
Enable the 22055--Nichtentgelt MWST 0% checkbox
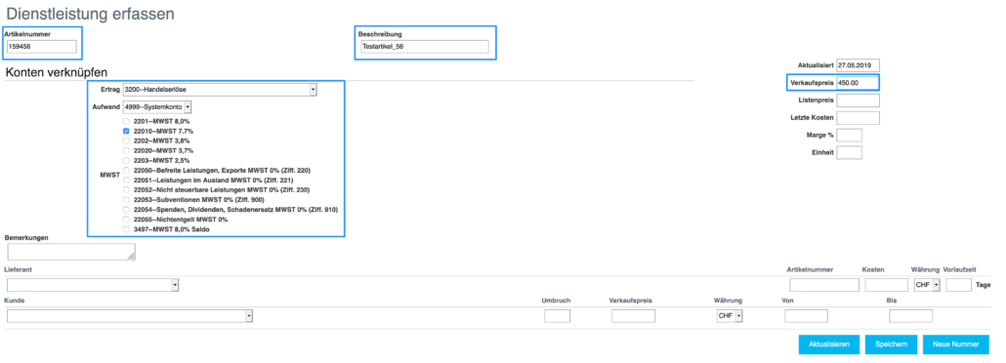[126, 220]
